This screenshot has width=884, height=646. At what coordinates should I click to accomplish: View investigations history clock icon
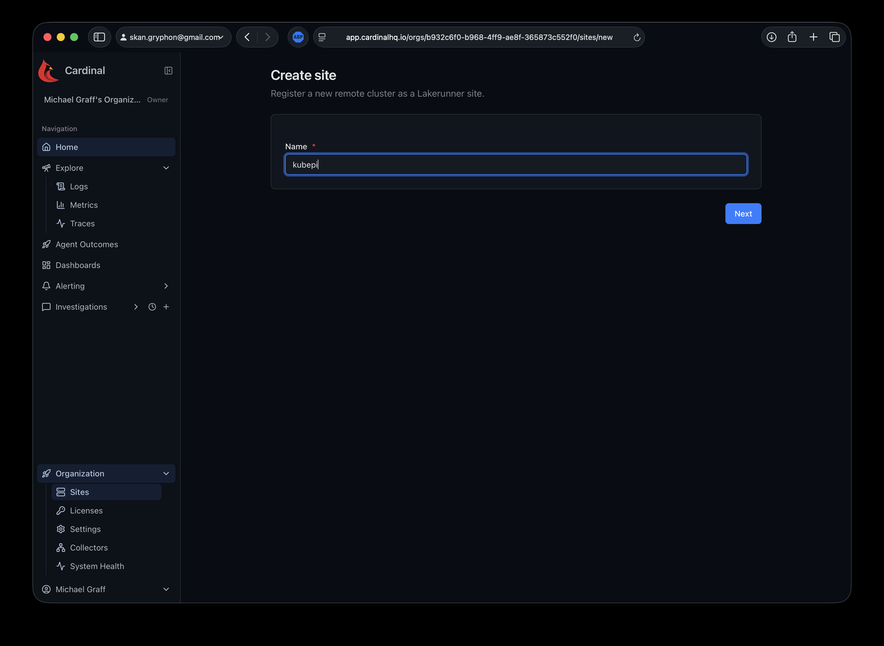point(152,307)
